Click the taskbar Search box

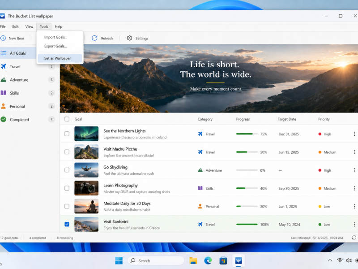coord(156,260)
